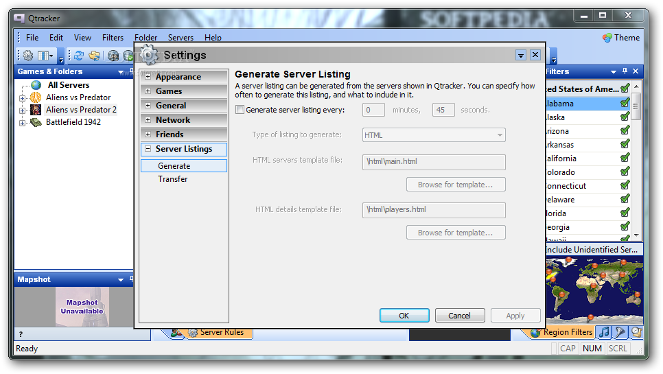Click the seconds interval input field
The height and width of the screenshot is (374, 663).
pos(443,110)
